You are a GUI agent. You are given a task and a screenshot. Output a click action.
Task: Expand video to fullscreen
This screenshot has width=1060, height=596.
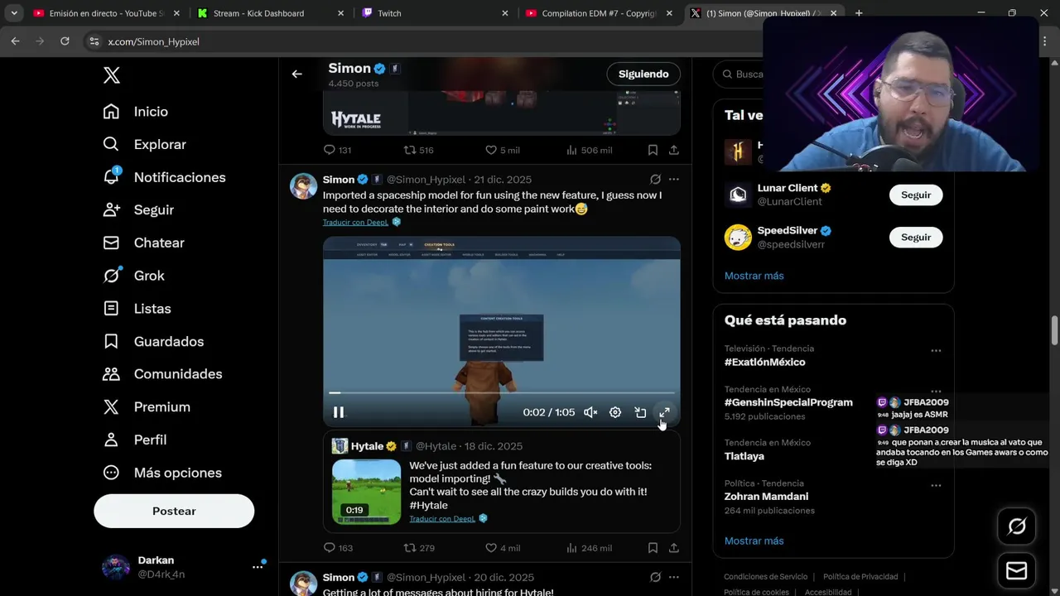(x=664, y=412)
